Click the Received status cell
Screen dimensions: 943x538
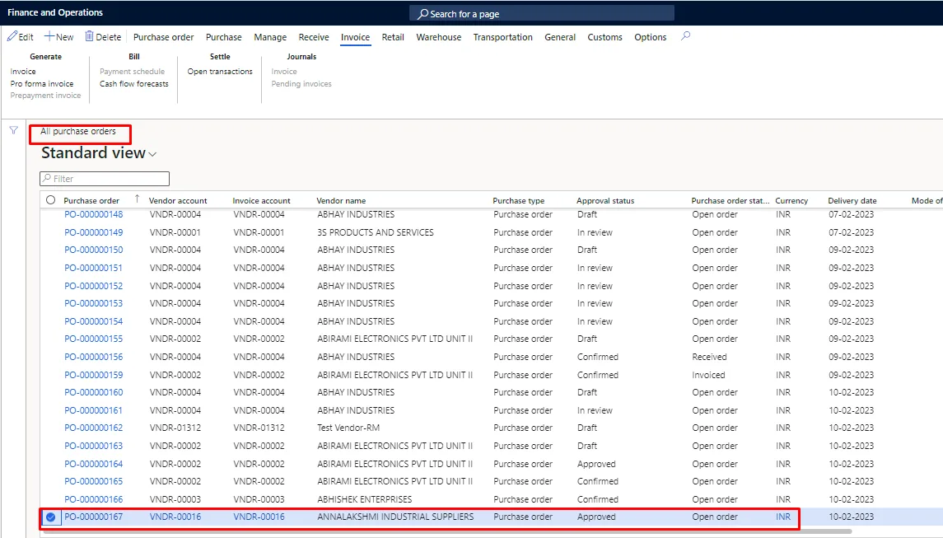pyautogui.click(x=709, y=357)
